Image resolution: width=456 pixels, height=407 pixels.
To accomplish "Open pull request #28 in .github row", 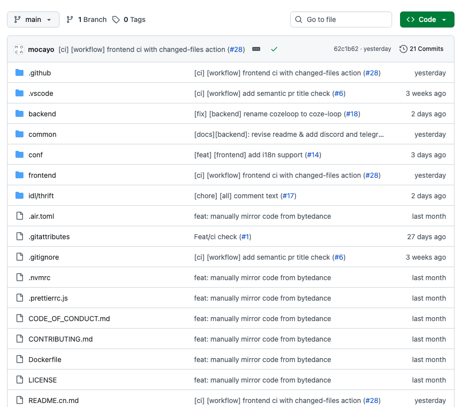I will 372,73.
